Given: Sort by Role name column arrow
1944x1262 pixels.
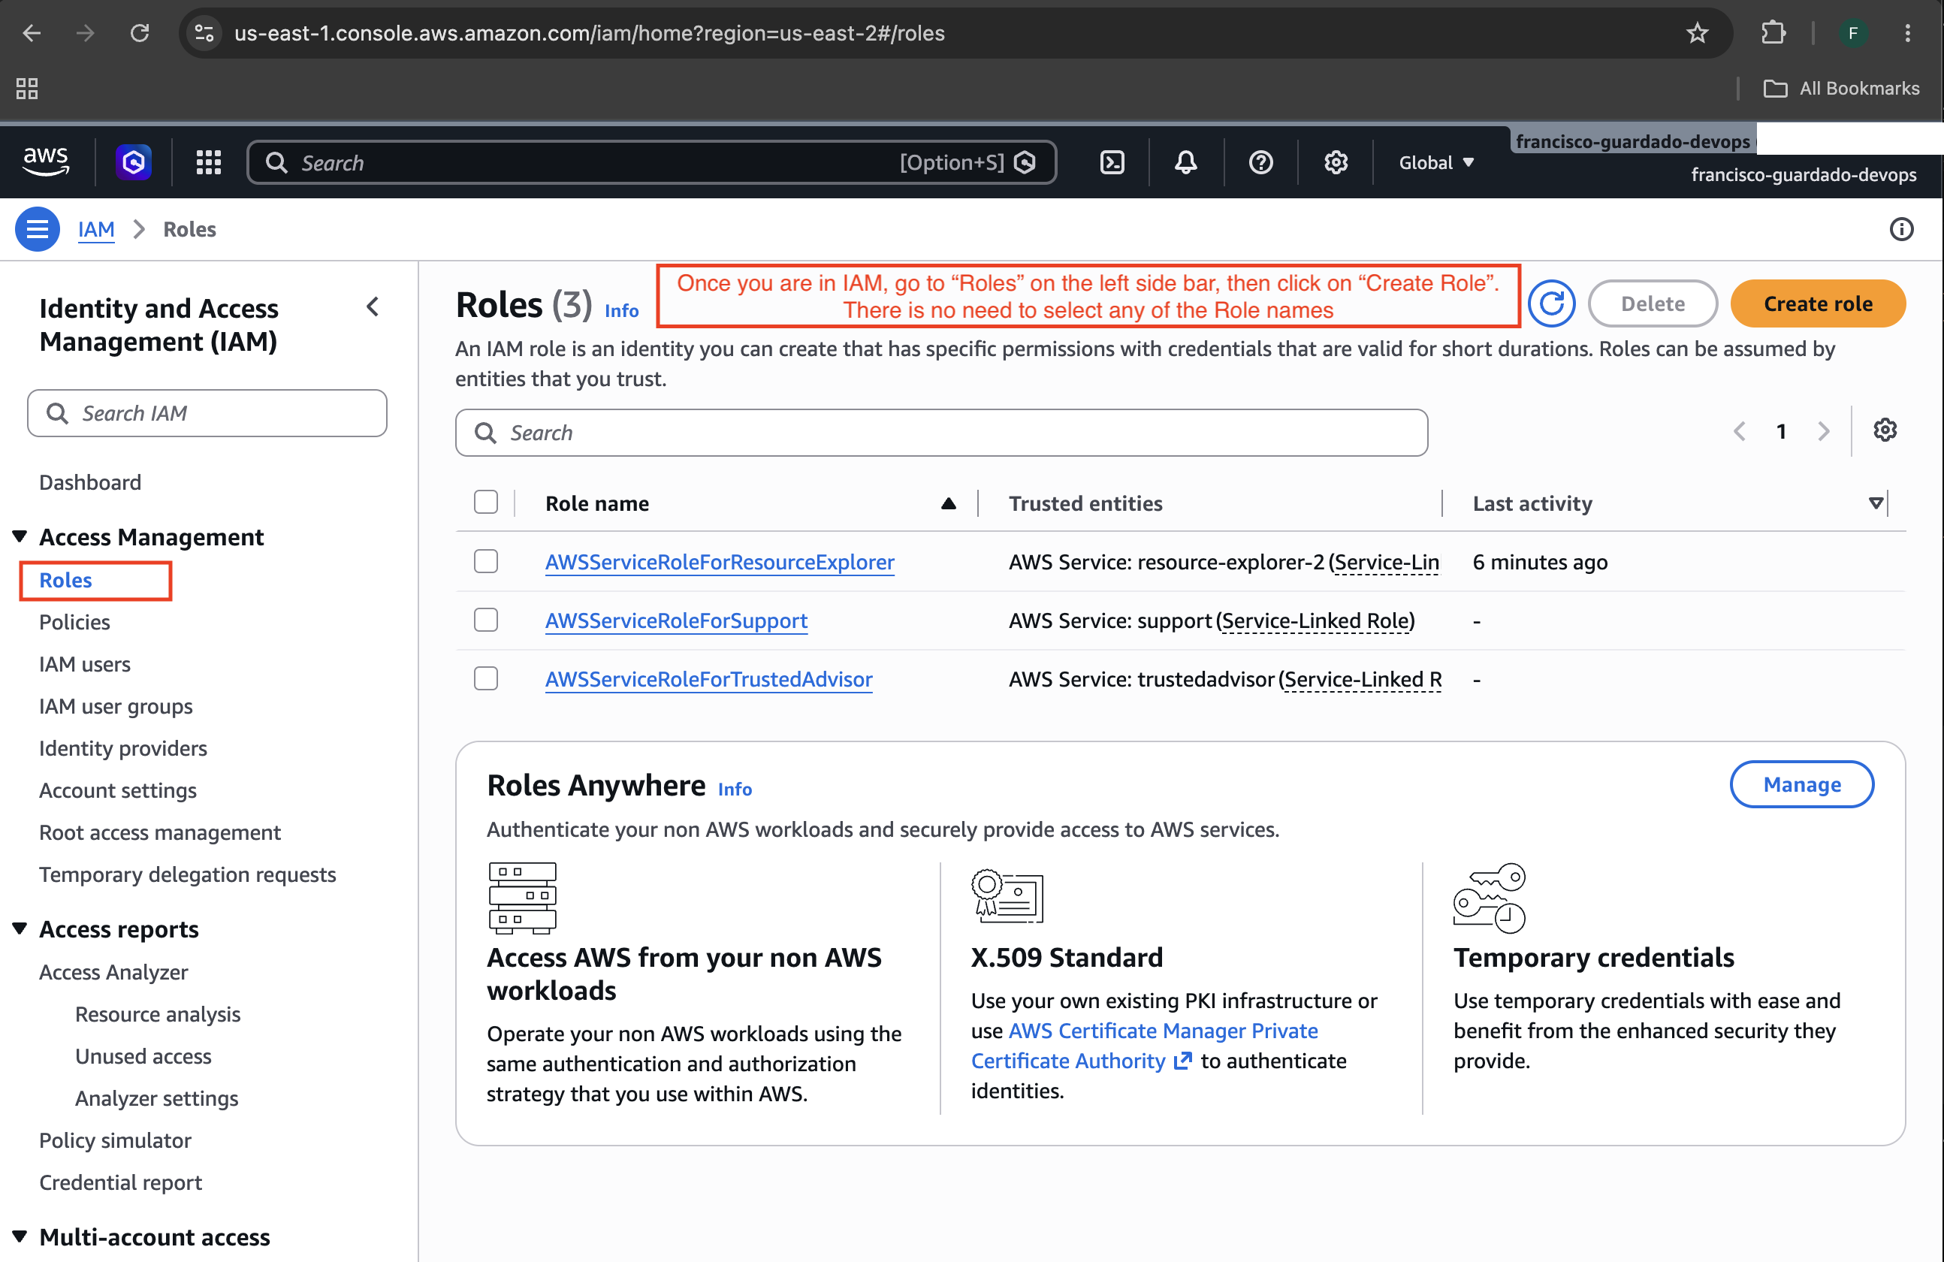Looking at the screenshot, I should [947, 503].
